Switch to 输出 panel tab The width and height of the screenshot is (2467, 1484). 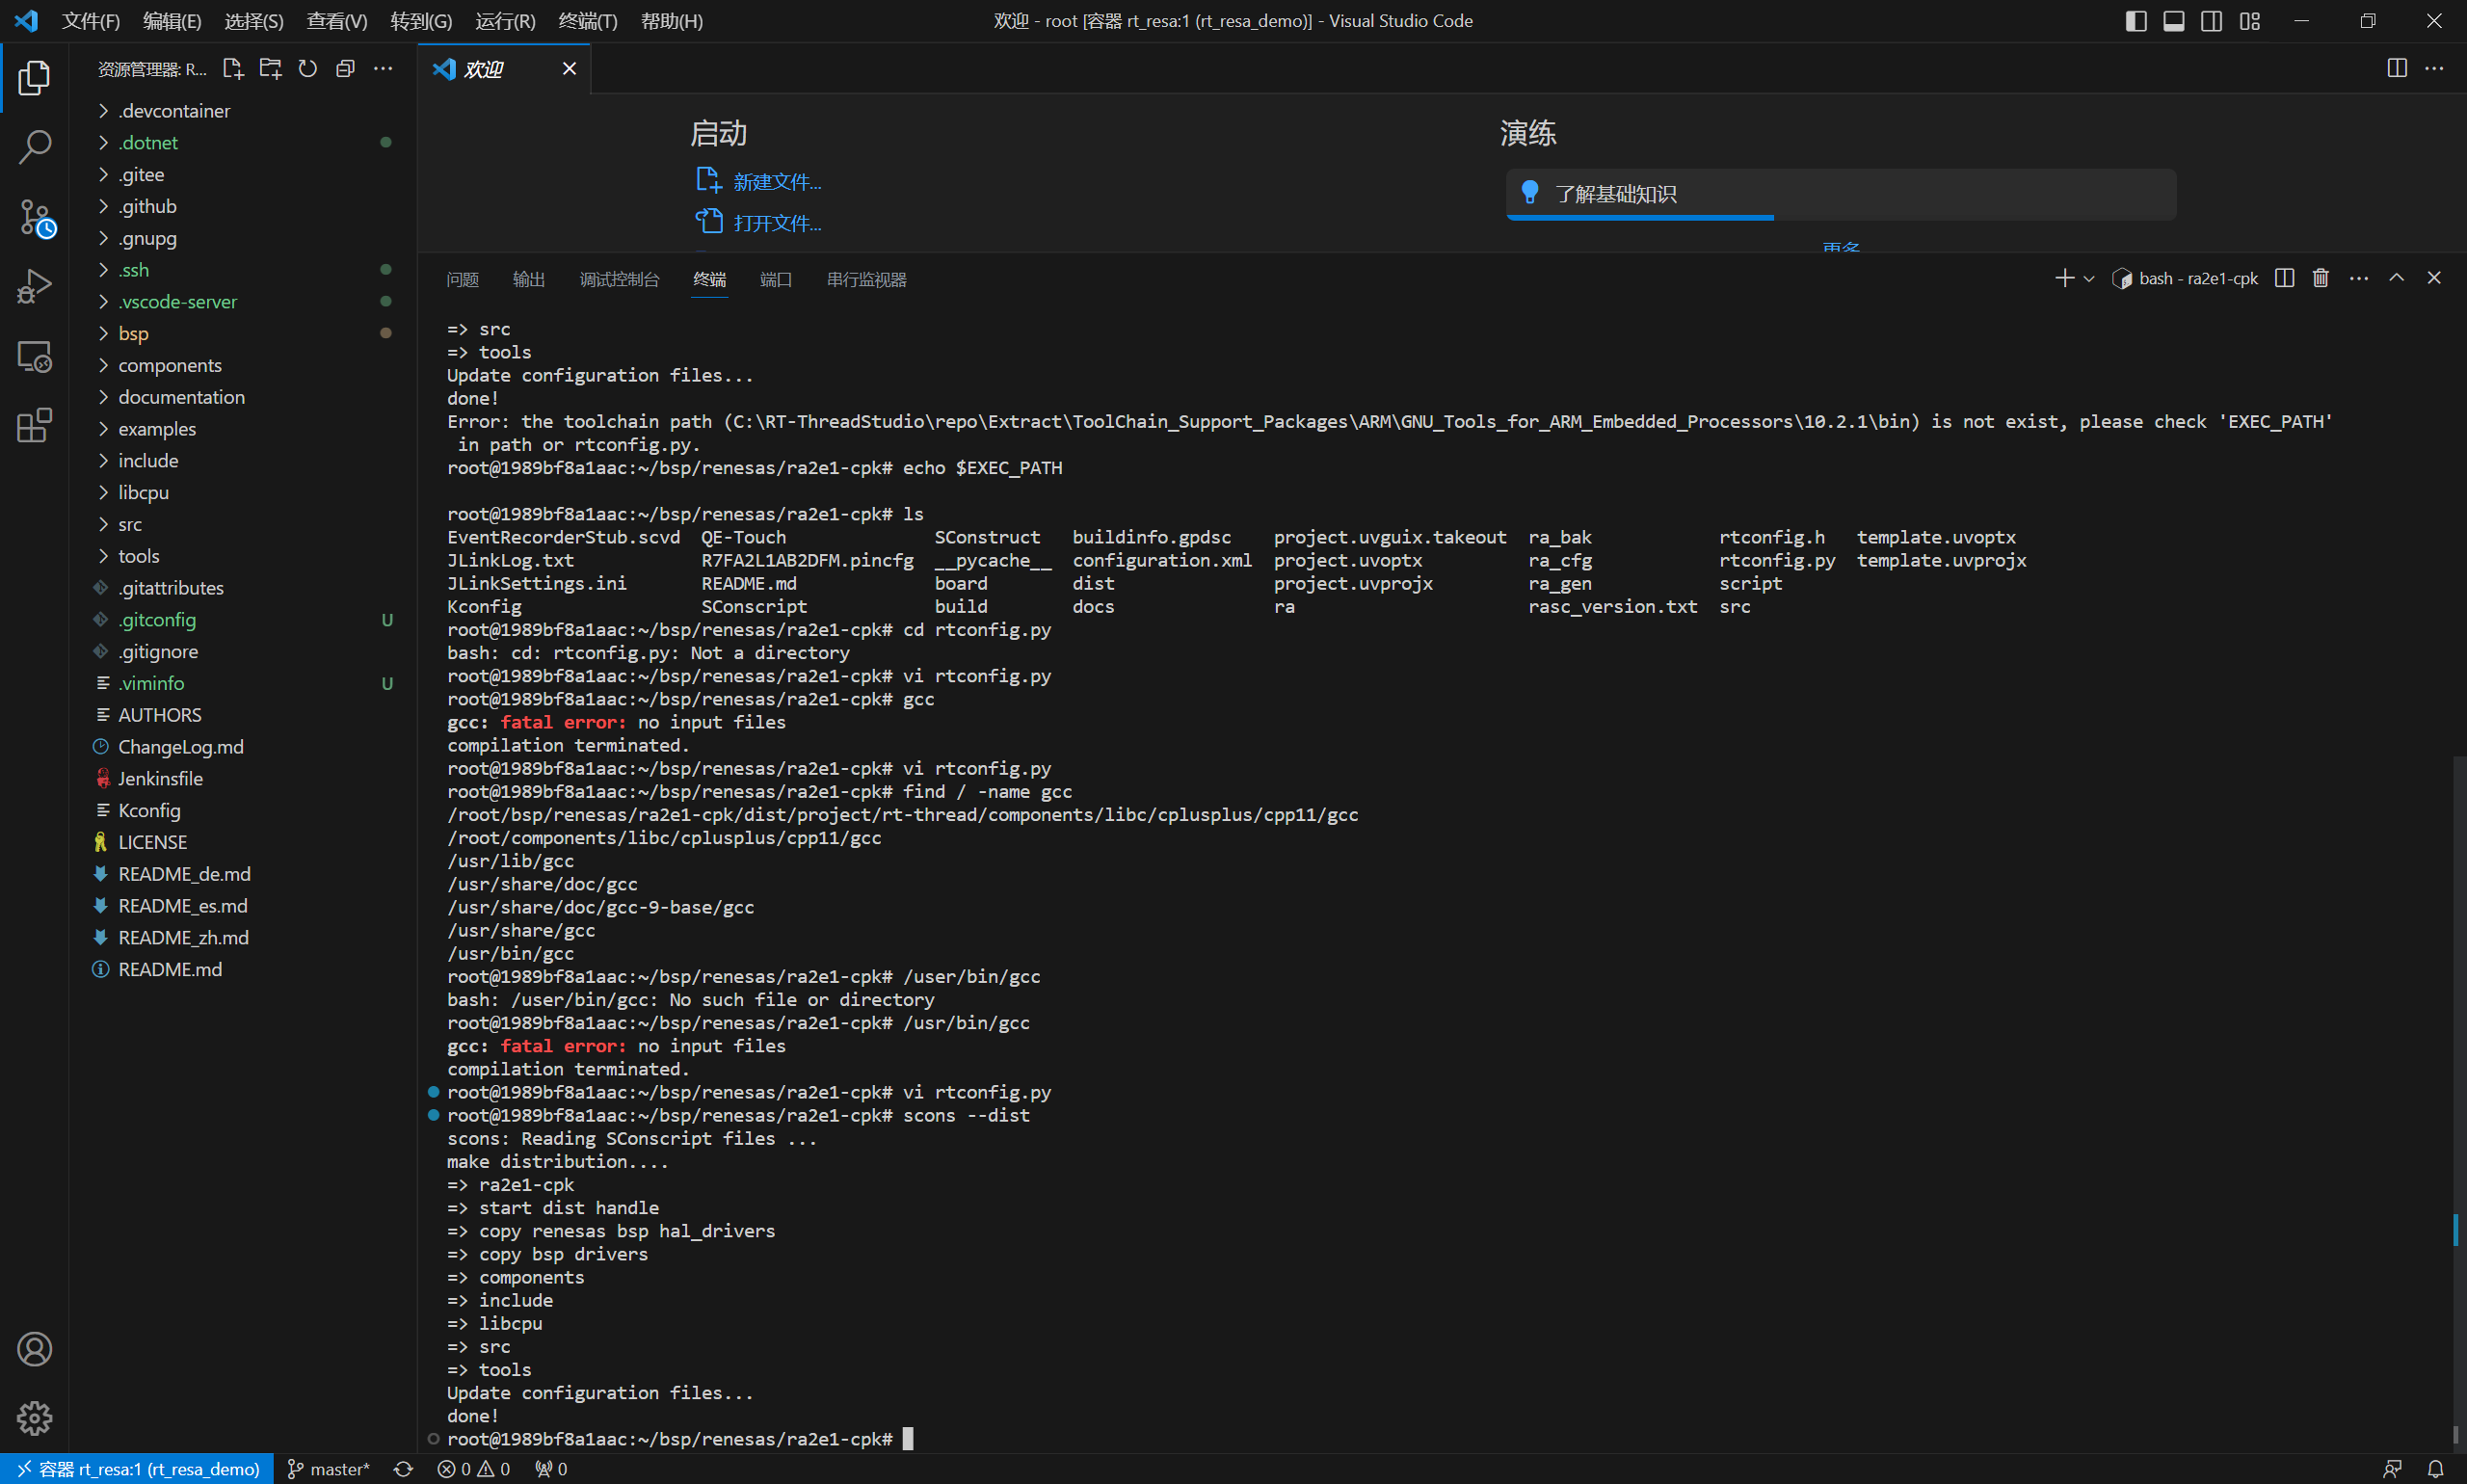pyautogui.click(x=529, y=279)
